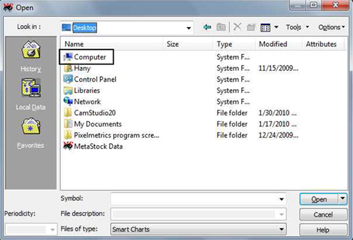This screenshot has height=240, width=353.
Task: Sort by the Modified column header
Action: pos(279,44)
